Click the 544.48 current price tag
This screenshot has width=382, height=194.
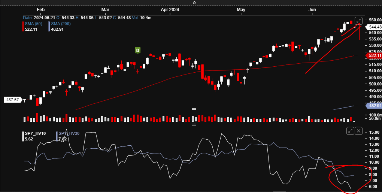[374, 27]
